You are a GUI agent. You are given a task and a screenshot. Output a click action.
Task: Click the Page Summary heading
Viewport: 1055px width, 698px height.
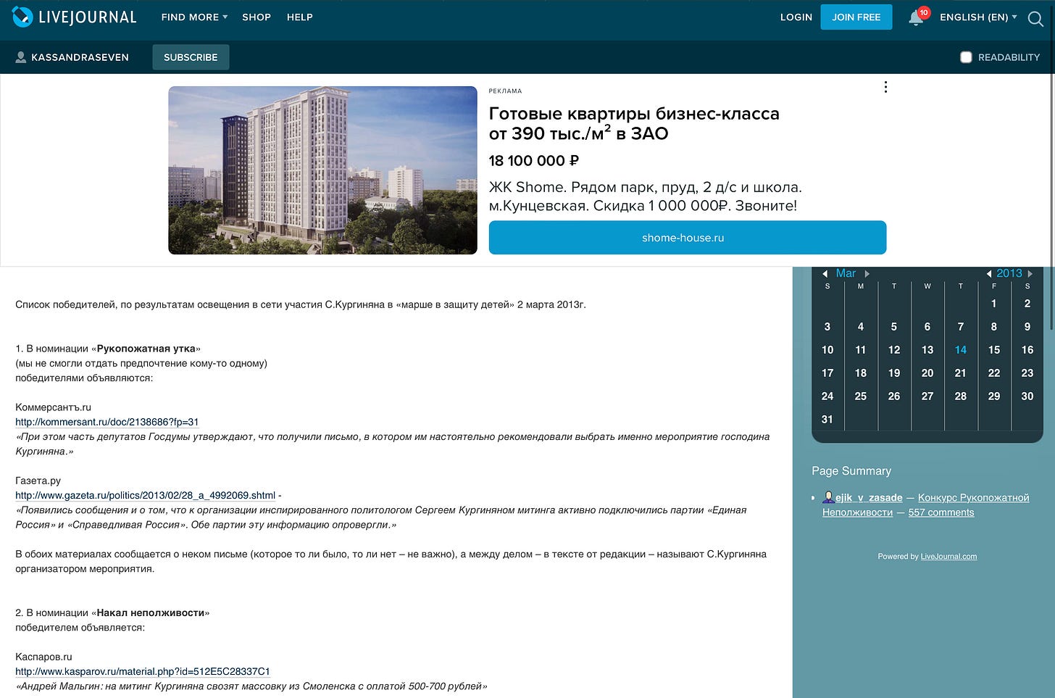point(851,471)
